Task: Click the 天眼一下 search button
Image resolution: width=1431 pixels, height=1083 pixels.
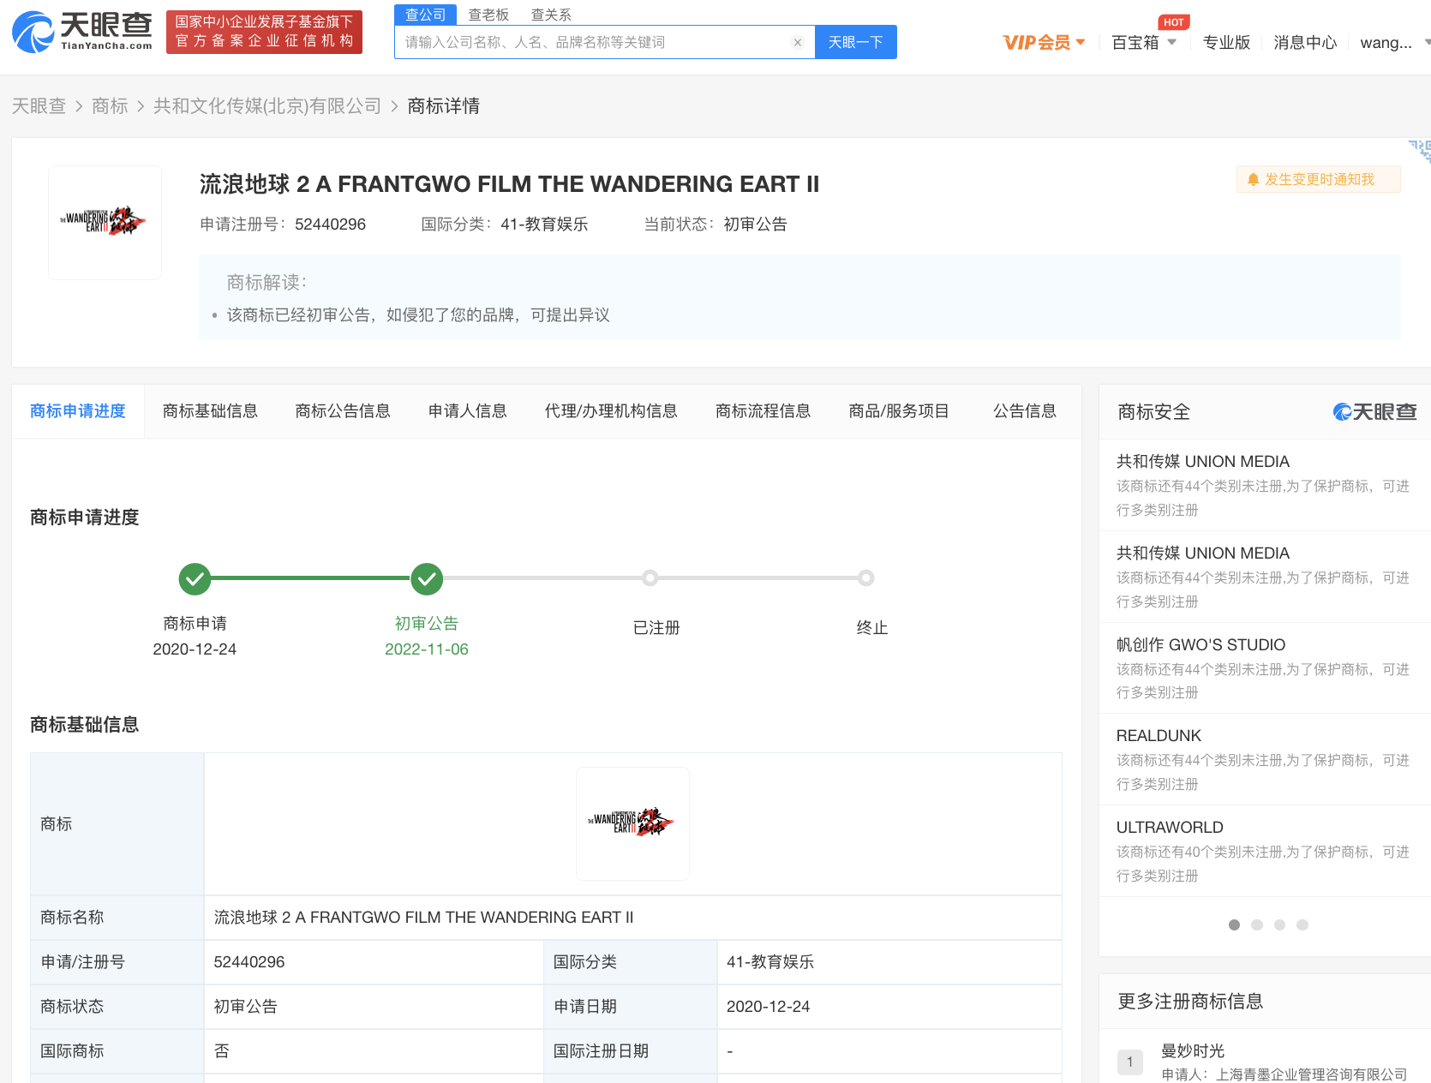Action: 856,42
